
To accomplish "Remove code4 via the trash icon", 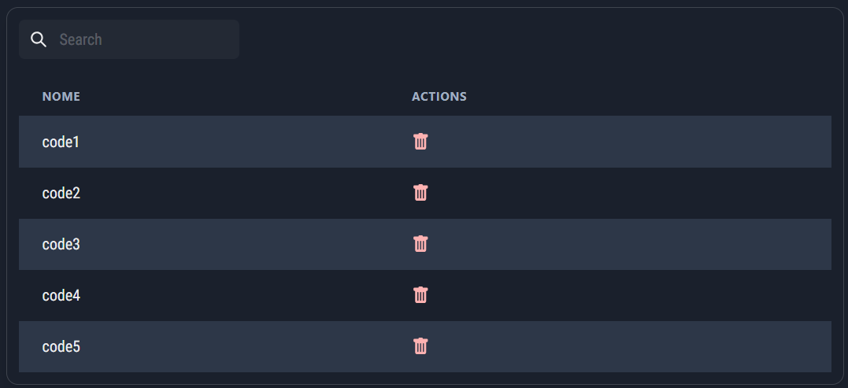I will click(421, 295).
